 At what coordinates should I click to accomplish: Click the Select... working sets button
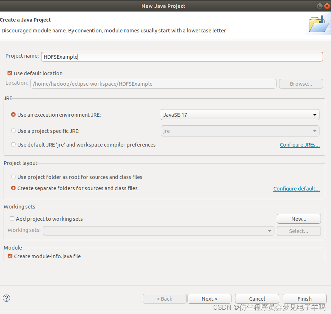point(299,231)
